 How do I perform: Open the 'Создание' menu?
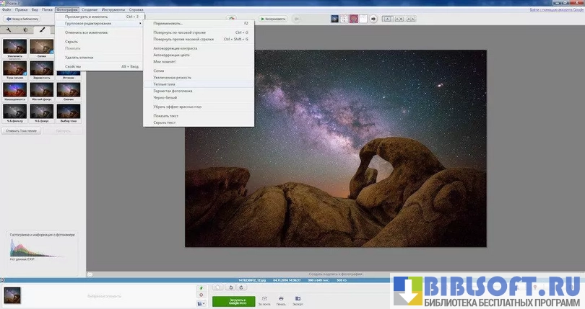90,9
